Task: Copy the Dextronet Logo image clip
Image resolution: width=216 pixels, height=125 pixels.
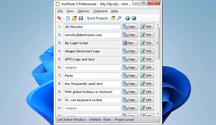Action: 130,51
